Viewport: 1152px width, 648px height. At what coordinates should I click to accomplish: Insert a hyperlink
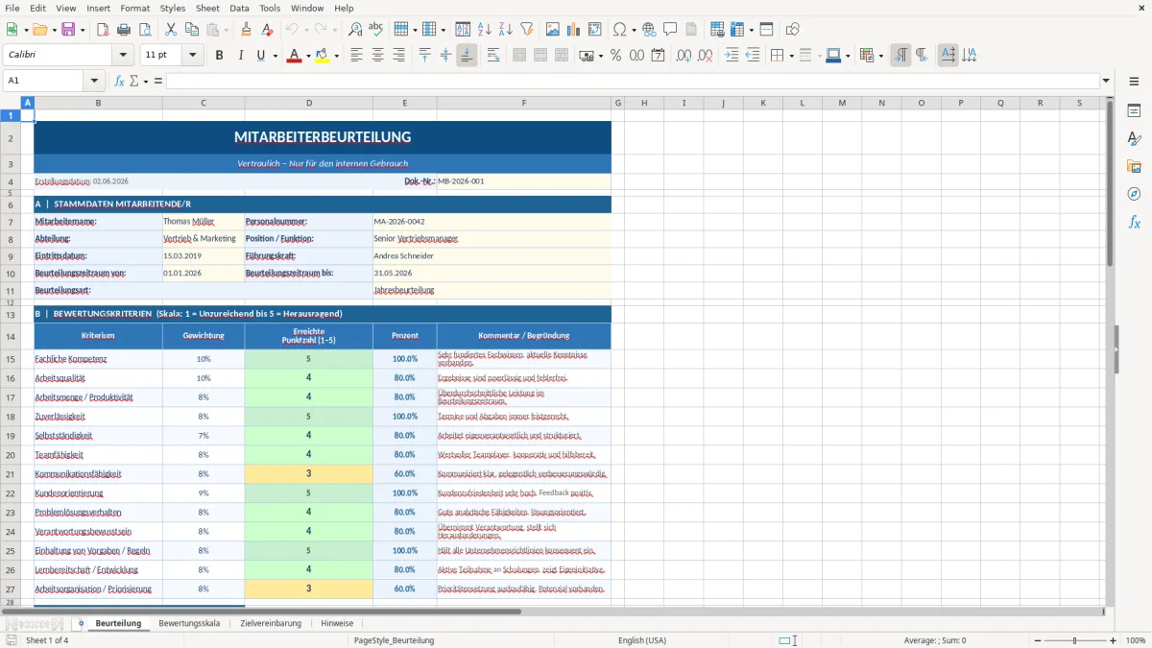click(x=649, y=30)
